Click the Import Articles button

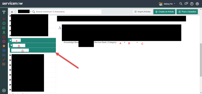coord(142,11)
